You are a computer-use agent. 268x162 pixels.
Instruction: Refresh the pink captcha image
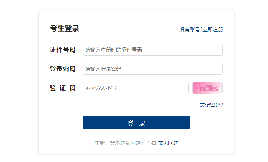coord(208,88)
